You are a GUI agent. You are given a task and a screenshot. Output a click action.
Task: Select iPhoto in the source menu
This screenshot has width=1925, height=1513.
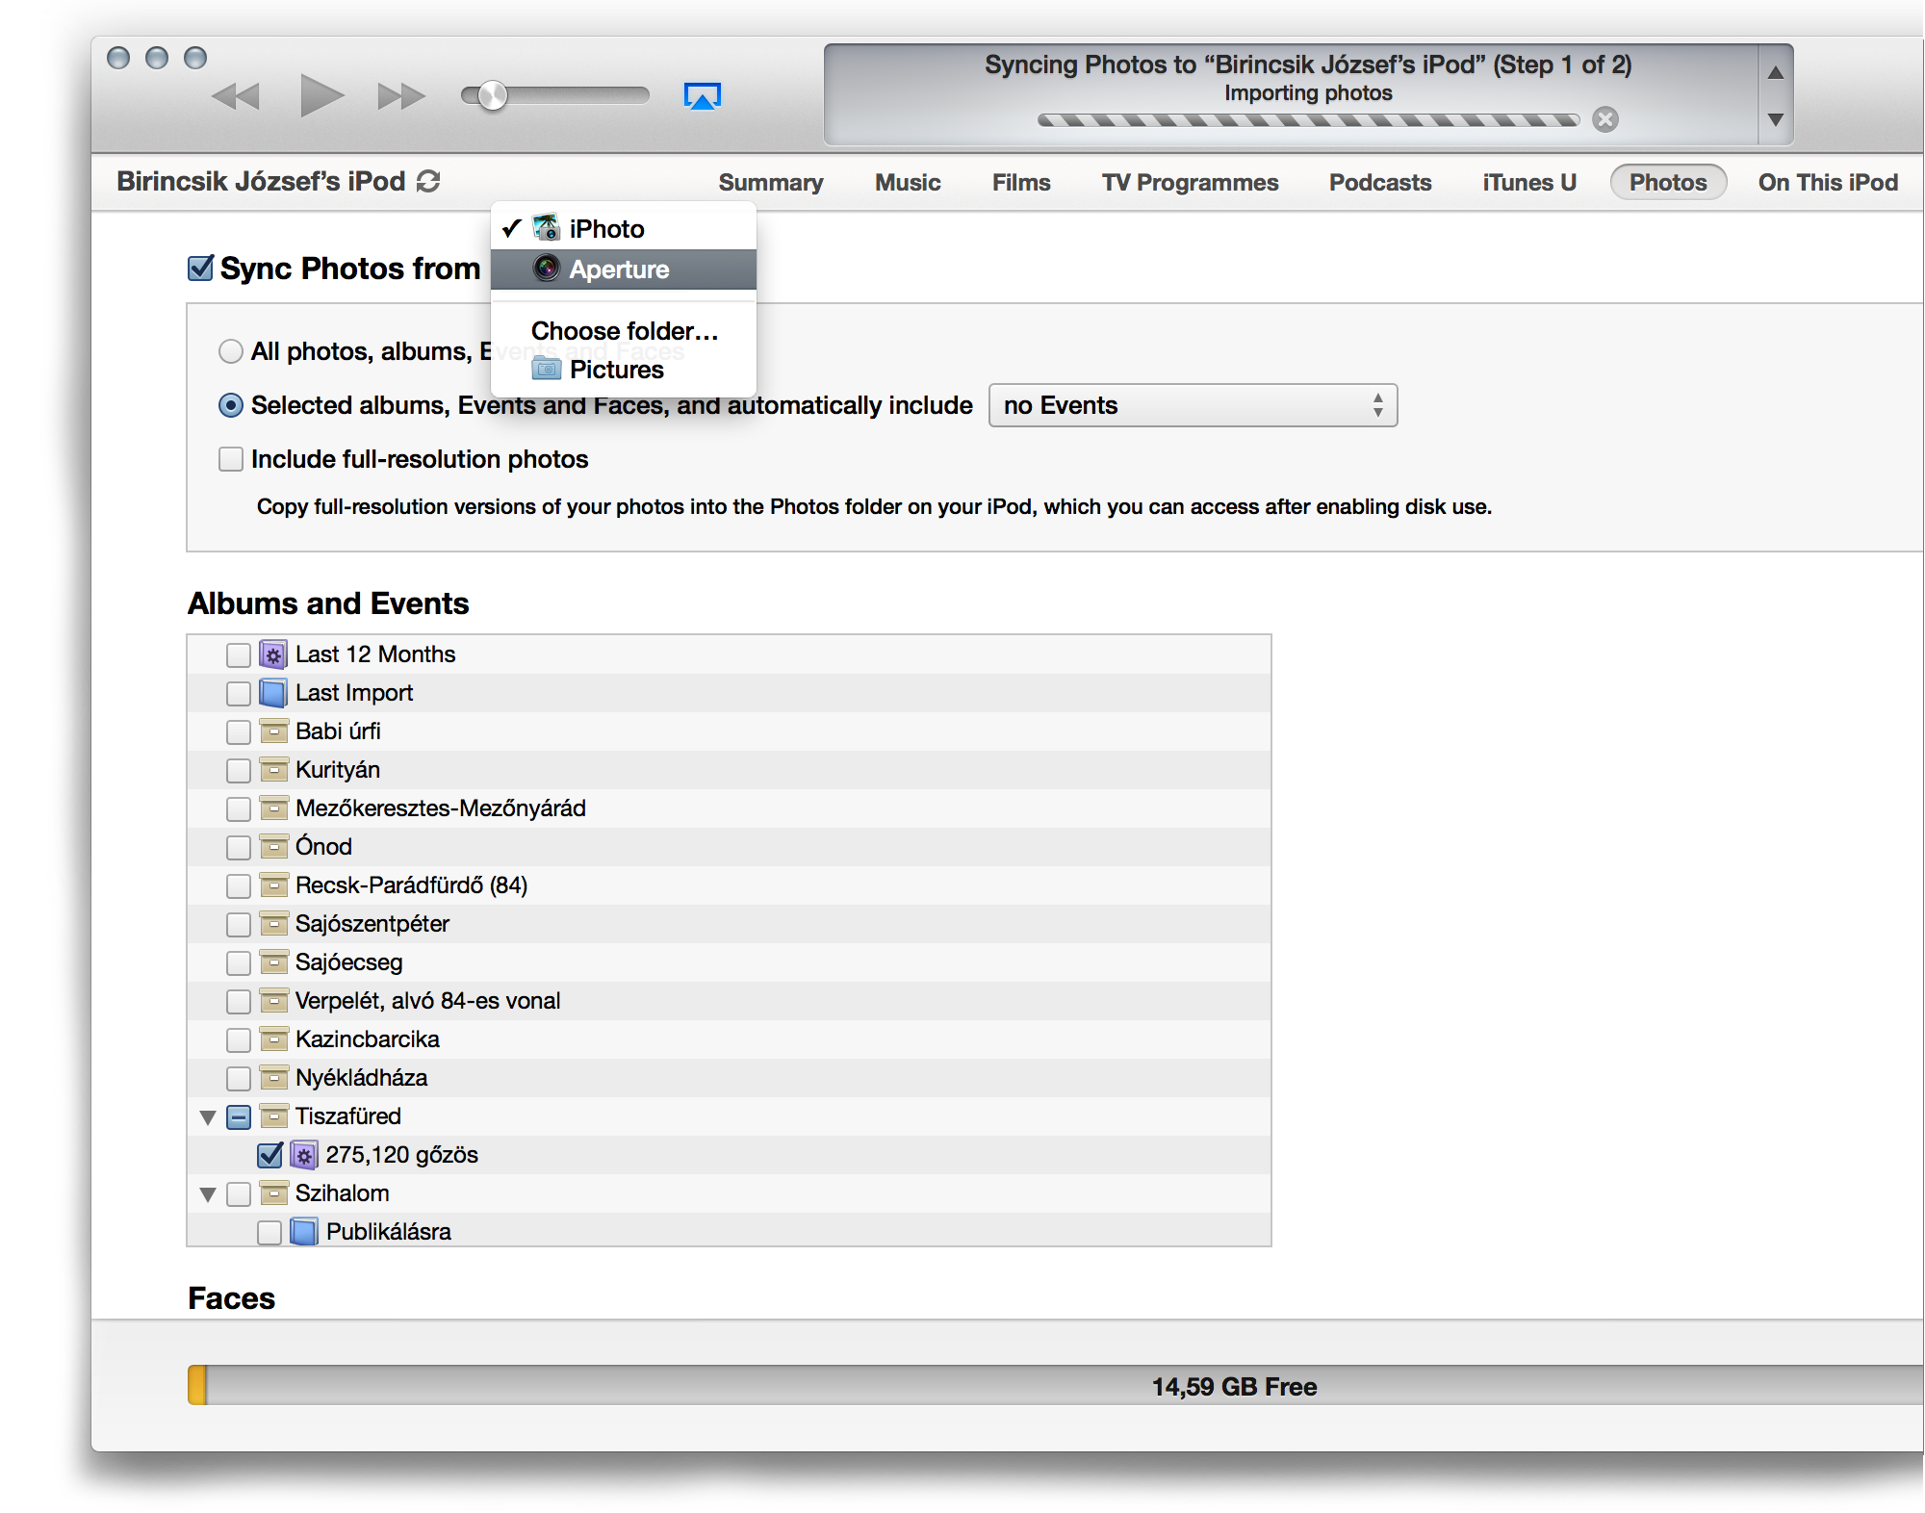[x=623, y=229]
